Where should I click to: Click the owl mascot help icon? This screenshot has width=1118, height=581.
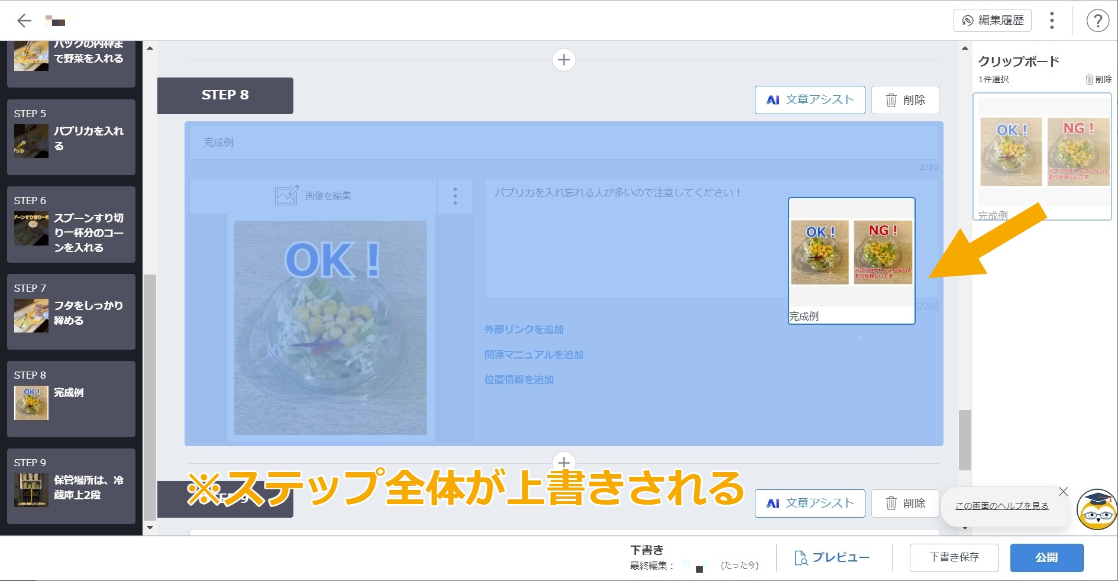[x=1097, y=509]
